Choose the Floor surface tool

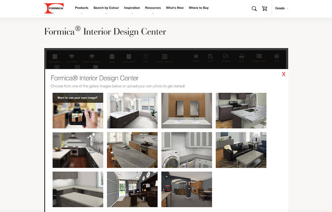coord(145,57)
